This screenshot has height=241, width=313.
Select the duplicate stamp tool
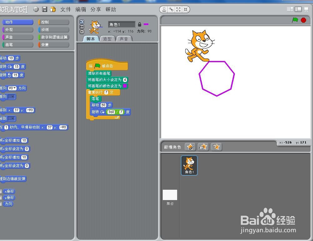164,9
